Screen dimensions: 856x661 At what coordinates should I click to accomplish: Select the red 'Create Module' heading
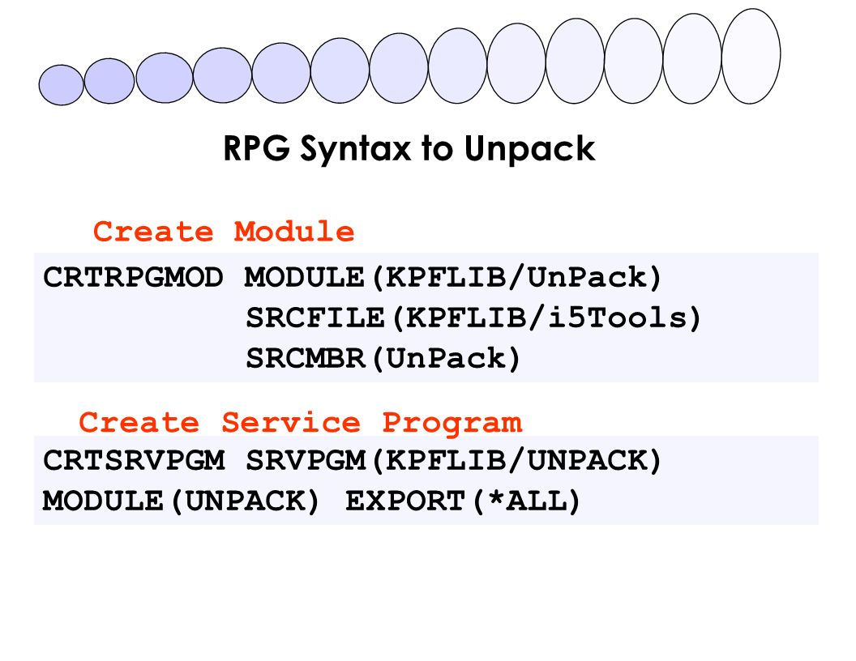tap(224, 231)
